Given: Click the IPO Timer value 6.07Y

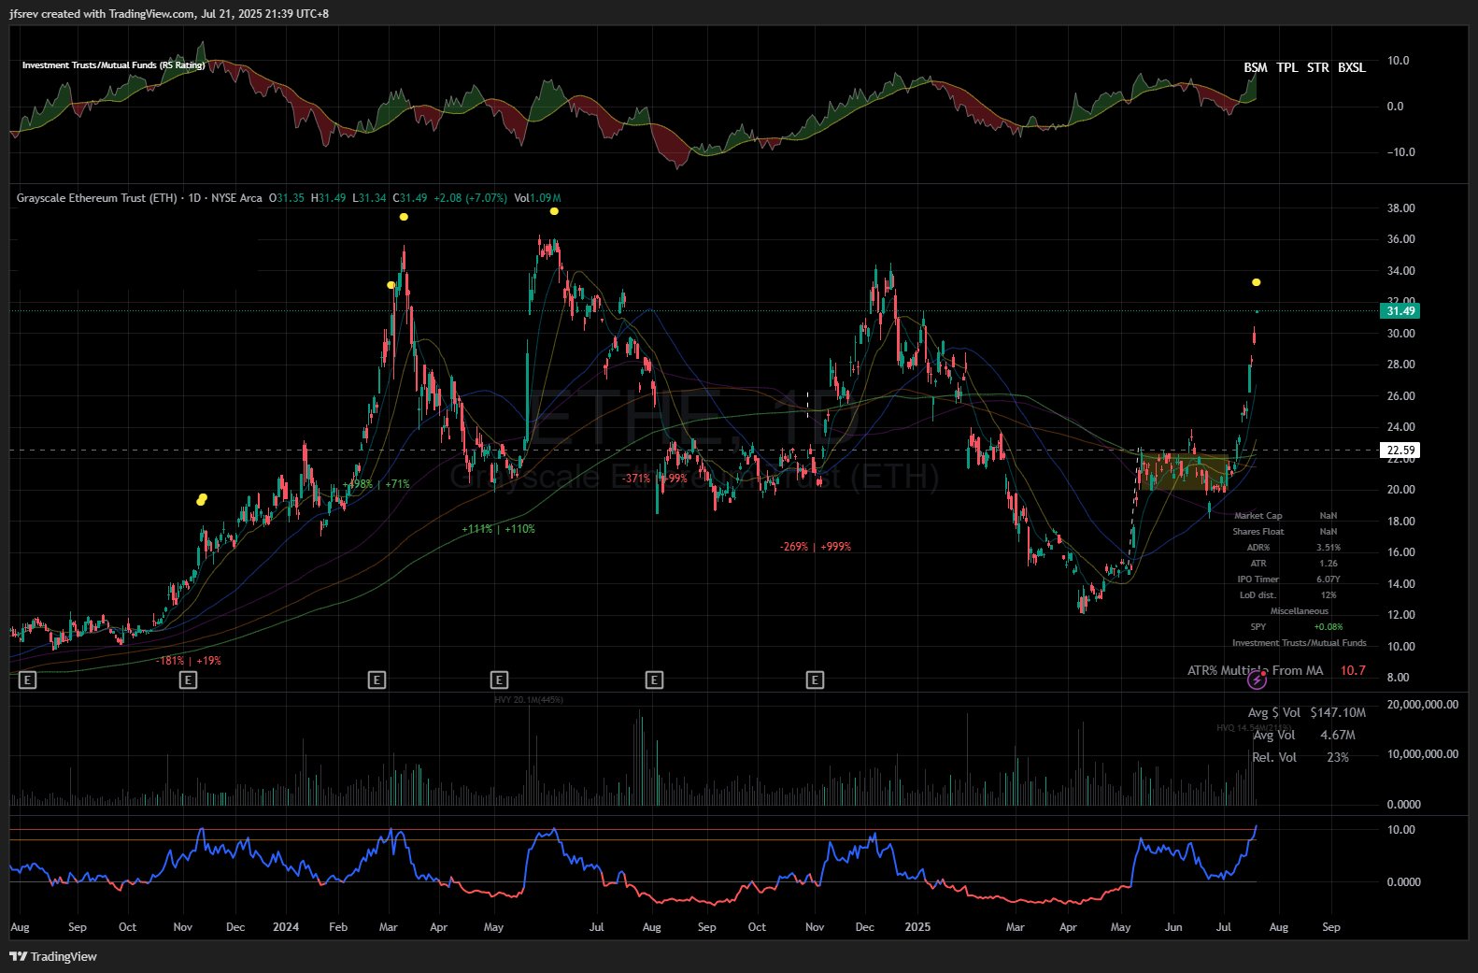Looking at the screenshot, I should [x=1328, y=580].
